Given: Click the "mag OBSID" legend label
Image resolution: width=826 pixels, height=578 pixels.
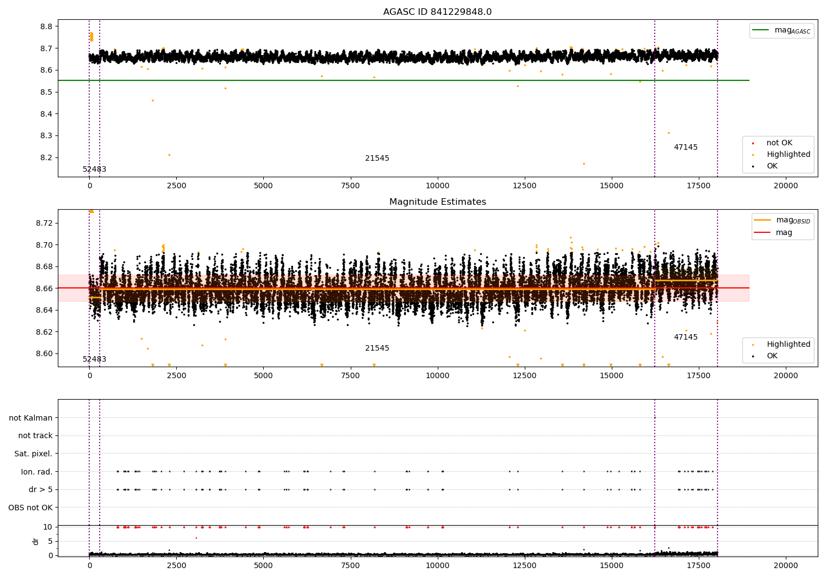Looking at the screenshot, I should [x=793, y=221].
